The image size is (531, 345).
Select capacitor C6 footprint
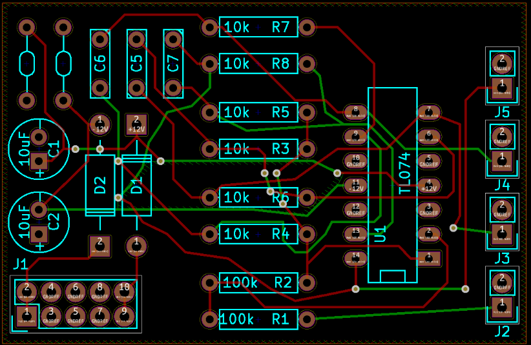(100, 63)
